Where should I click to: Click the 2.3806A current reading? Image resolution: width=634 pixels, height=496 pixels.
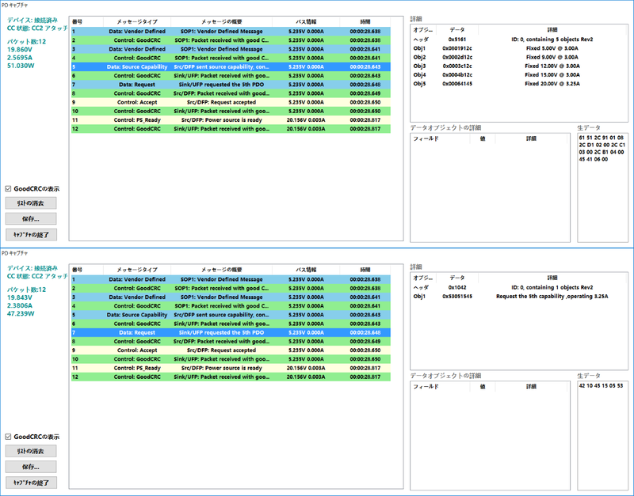pyautogui.click(x=20, y=305)
